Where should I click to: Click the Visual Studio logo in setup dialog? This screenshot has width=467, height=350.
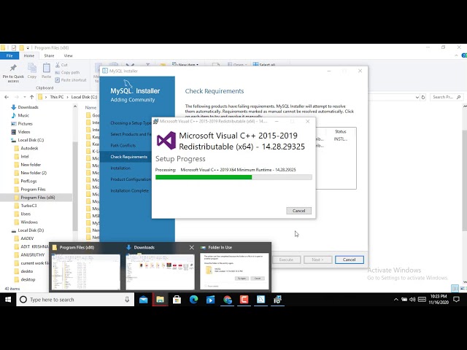(x=166, y=141)
